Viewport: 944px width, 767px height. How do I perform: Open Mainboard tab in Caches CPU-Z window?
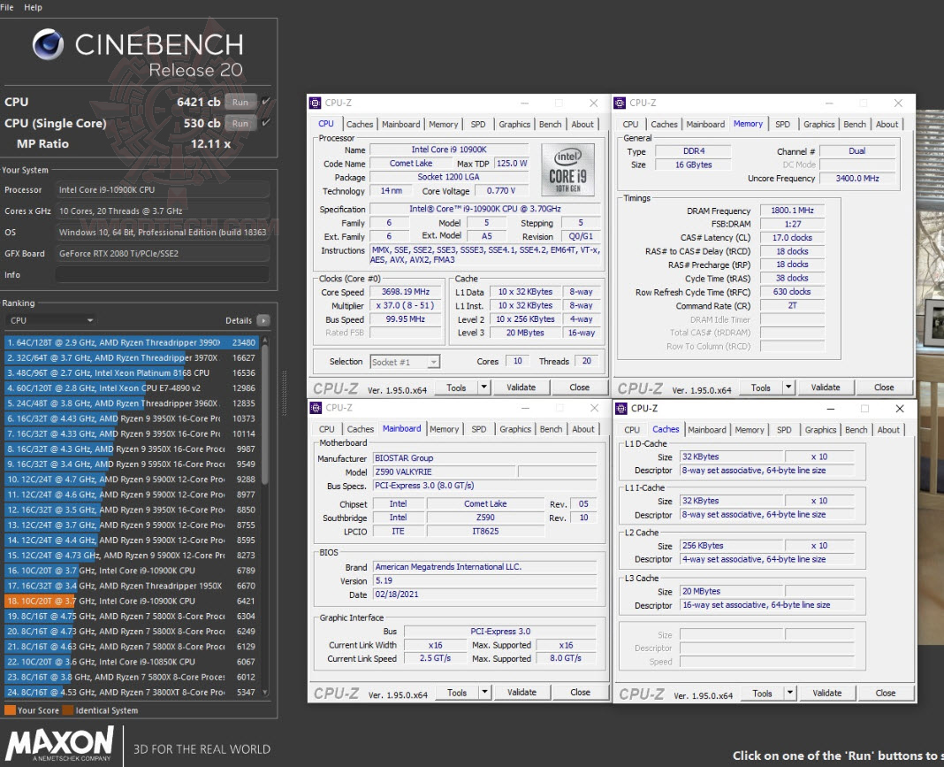[x=707, y=430]
